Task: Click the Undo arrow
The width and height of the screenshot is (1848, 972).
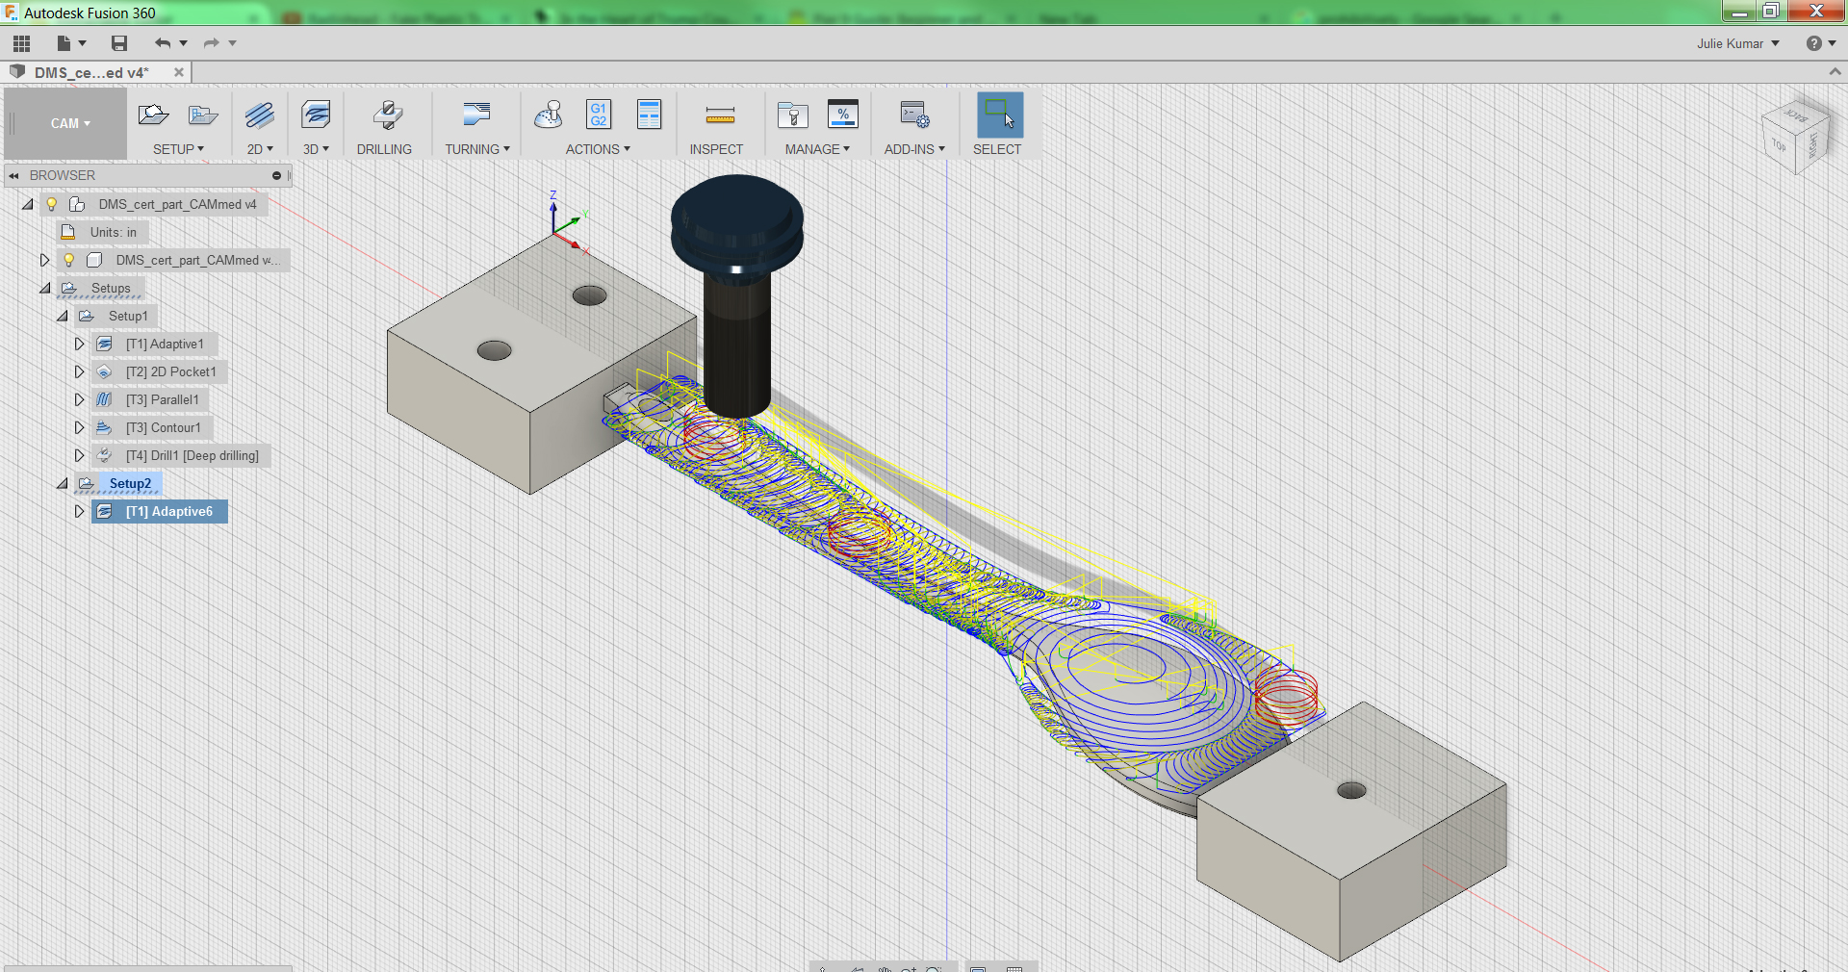Action: (163, 43)
